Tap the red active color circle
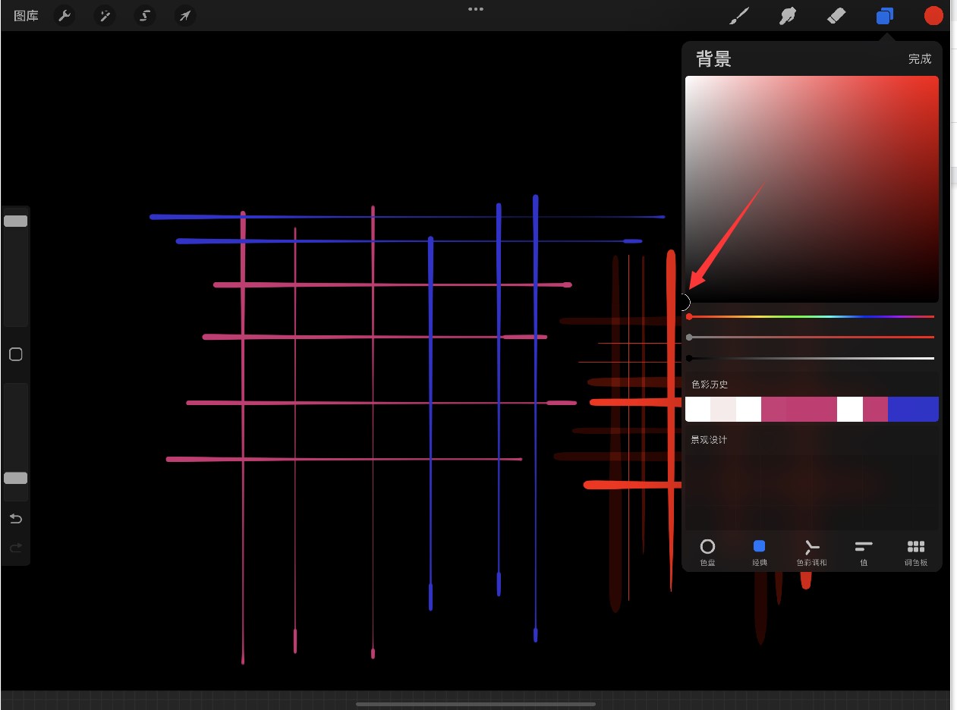This screenshot has width=957, height=710. (x=933, y=16)
